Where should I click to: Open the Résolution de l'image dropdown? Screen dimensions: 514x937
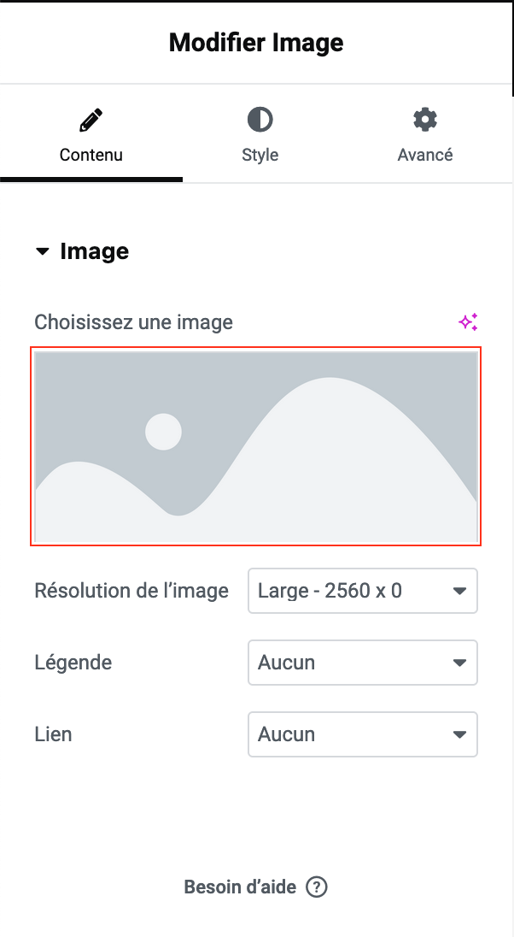tap(362, 591)
